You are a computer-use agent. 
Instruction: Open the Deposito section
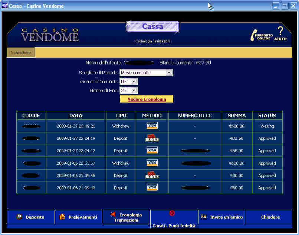tap(31, 217)
